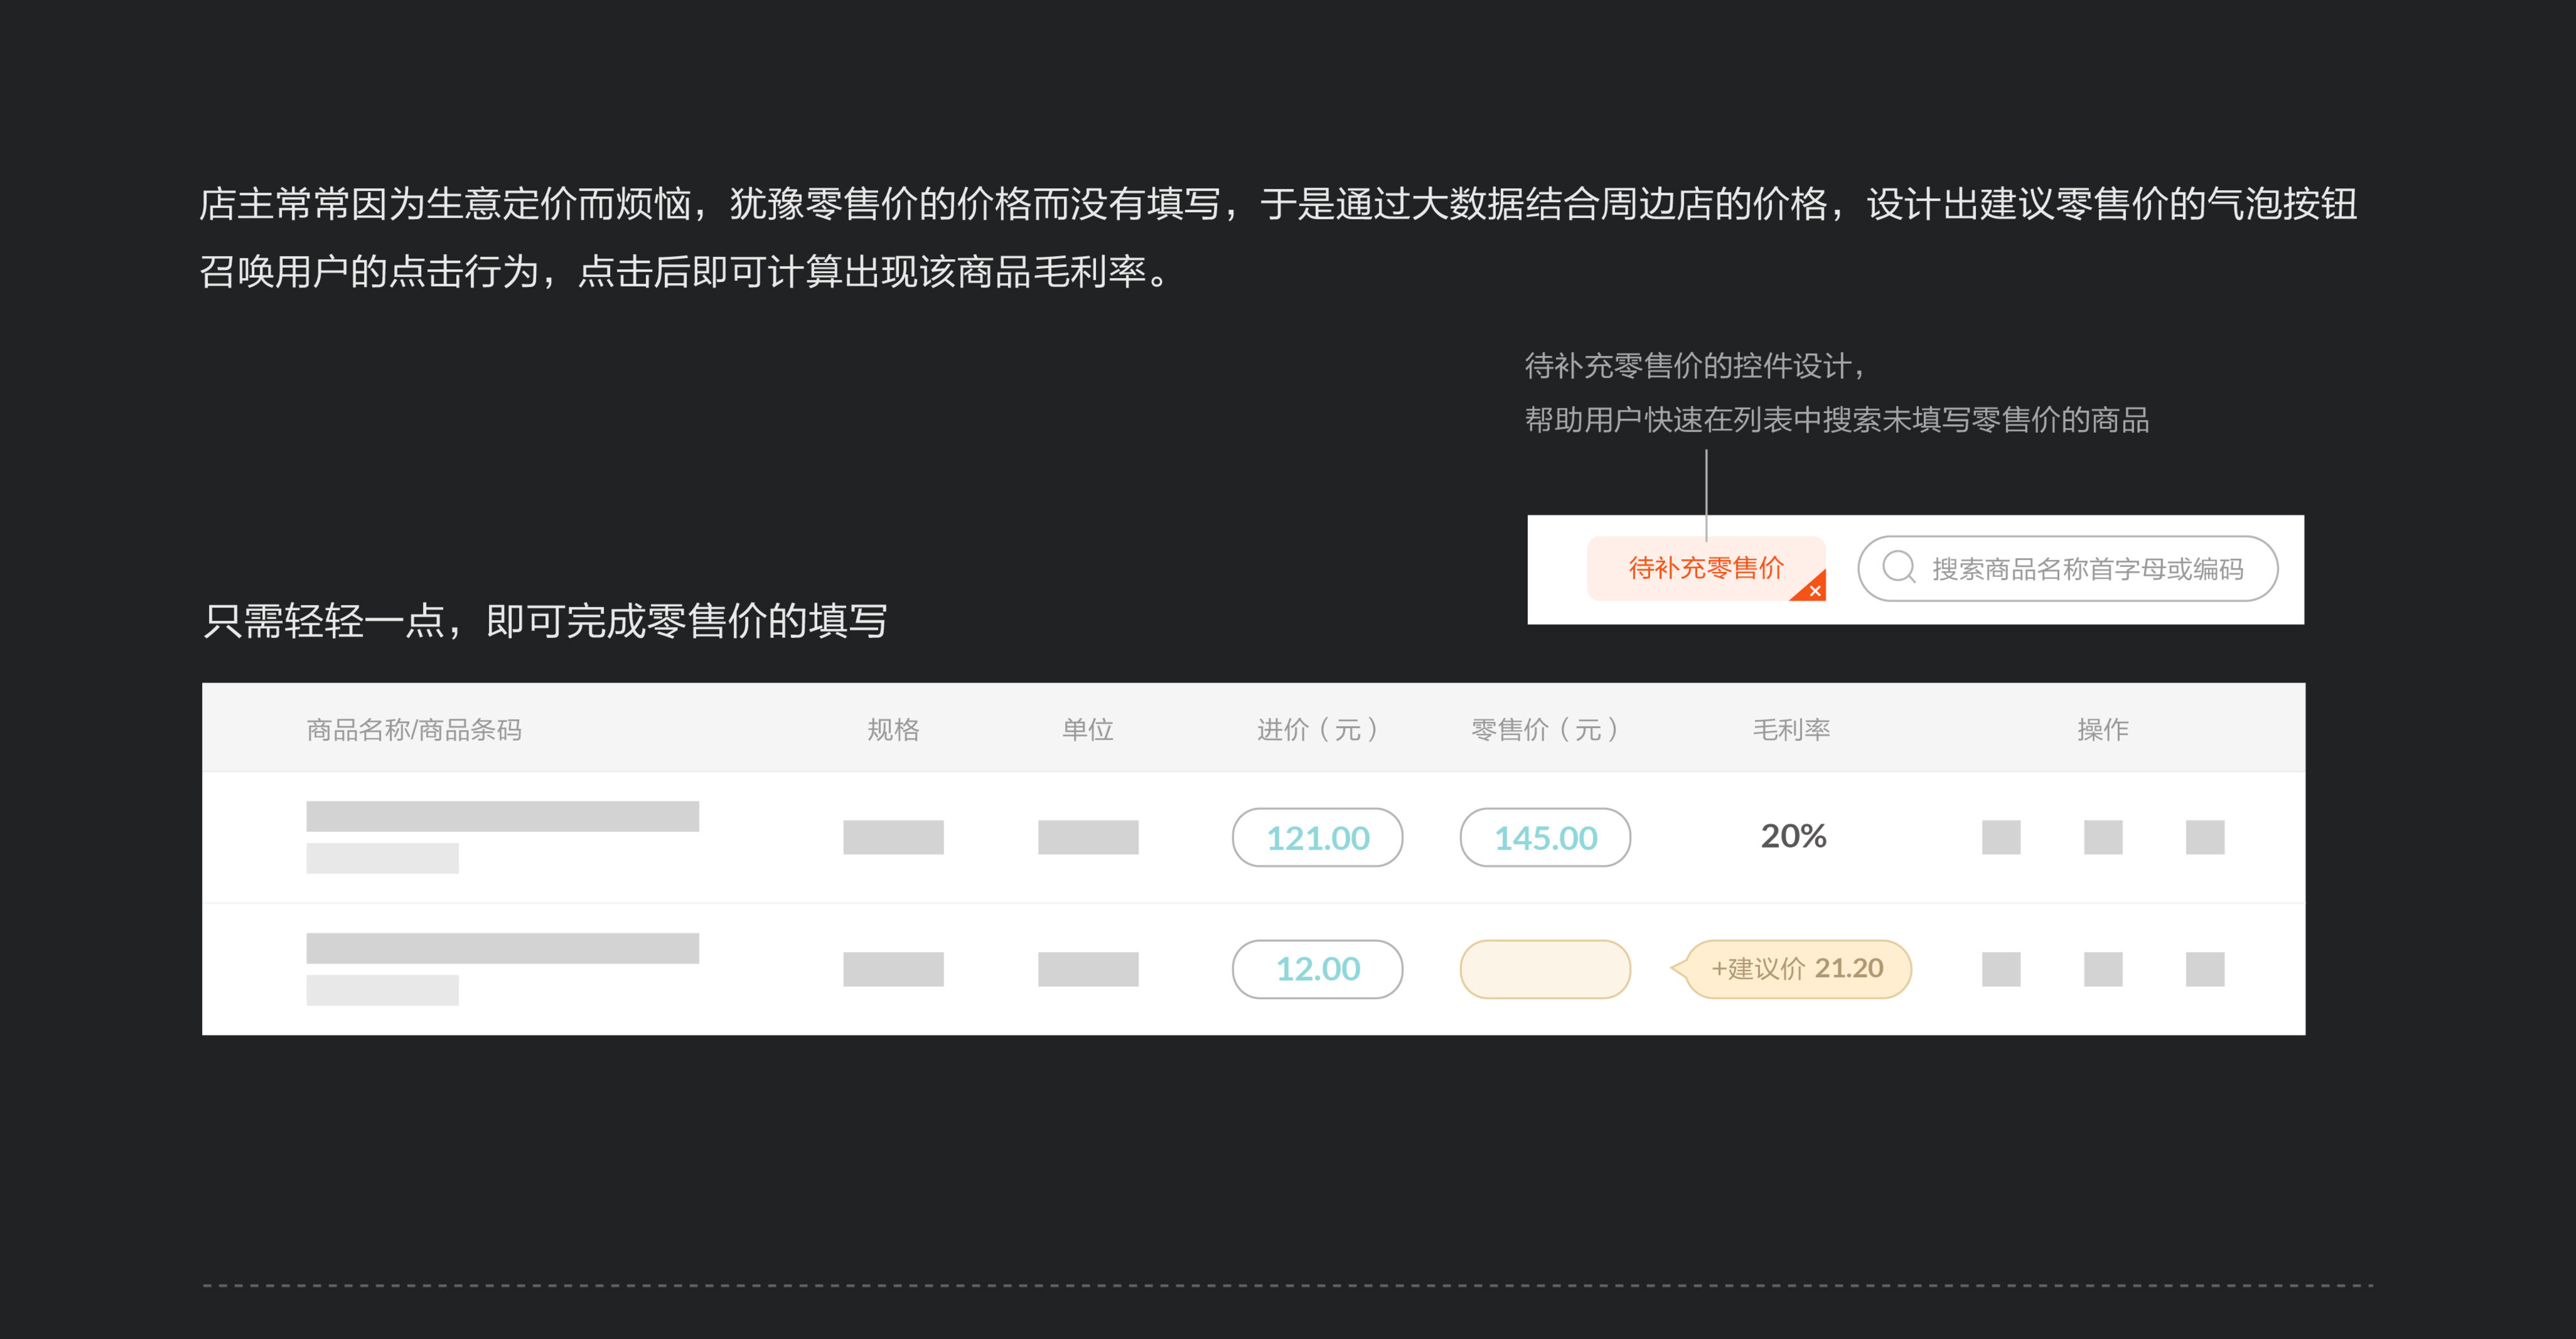
Task: Apply the +建议价 21.20 suggestion bubble
Action: [x=1797, y=968]
